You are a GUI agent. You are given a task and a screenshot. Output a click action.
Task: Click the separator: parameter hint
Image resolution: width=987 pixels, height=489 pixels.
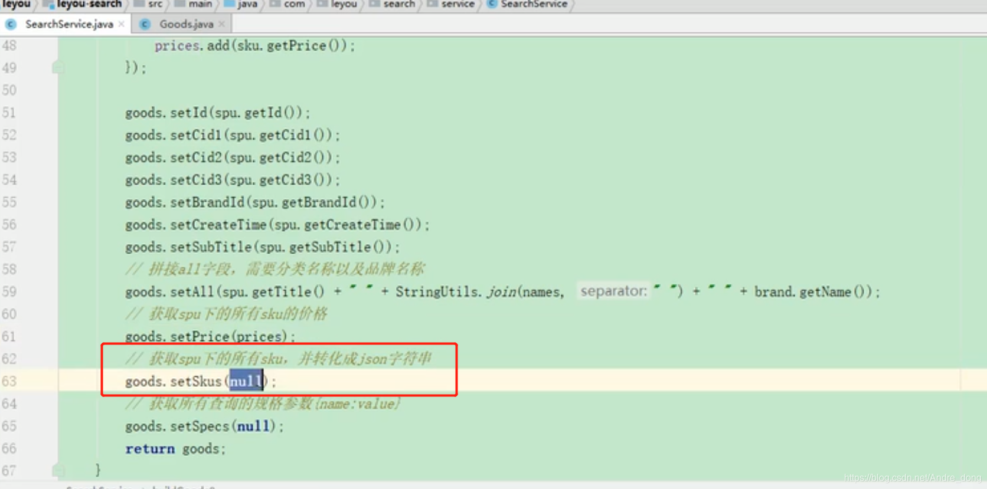613,291
